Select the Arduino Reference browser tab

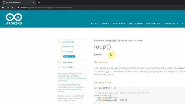pyautogui.click(x=18, y=3)
